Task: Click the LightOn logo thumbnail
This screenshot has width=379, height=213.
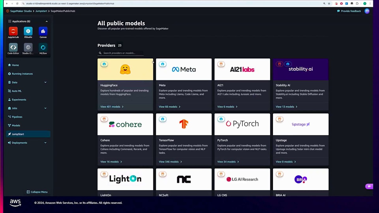Action: pyautogui.click(x=125, y=179)
